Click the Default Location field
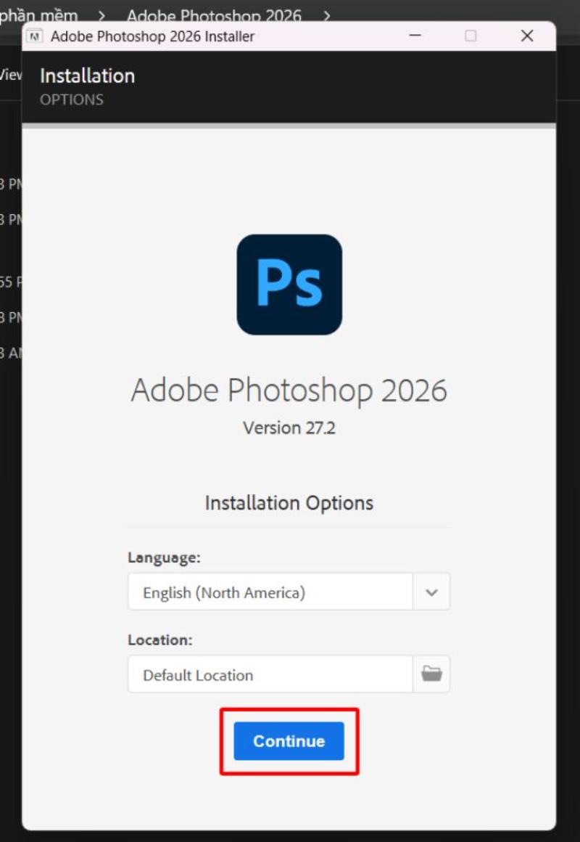 pos(270,674)
